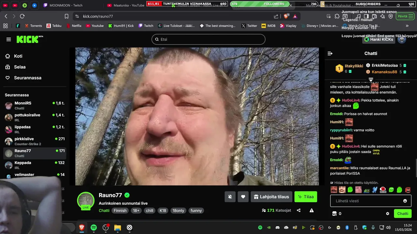Open chat settings gear
The height and width of the screenshot is (234, 417).
click(x=388, y=214)
